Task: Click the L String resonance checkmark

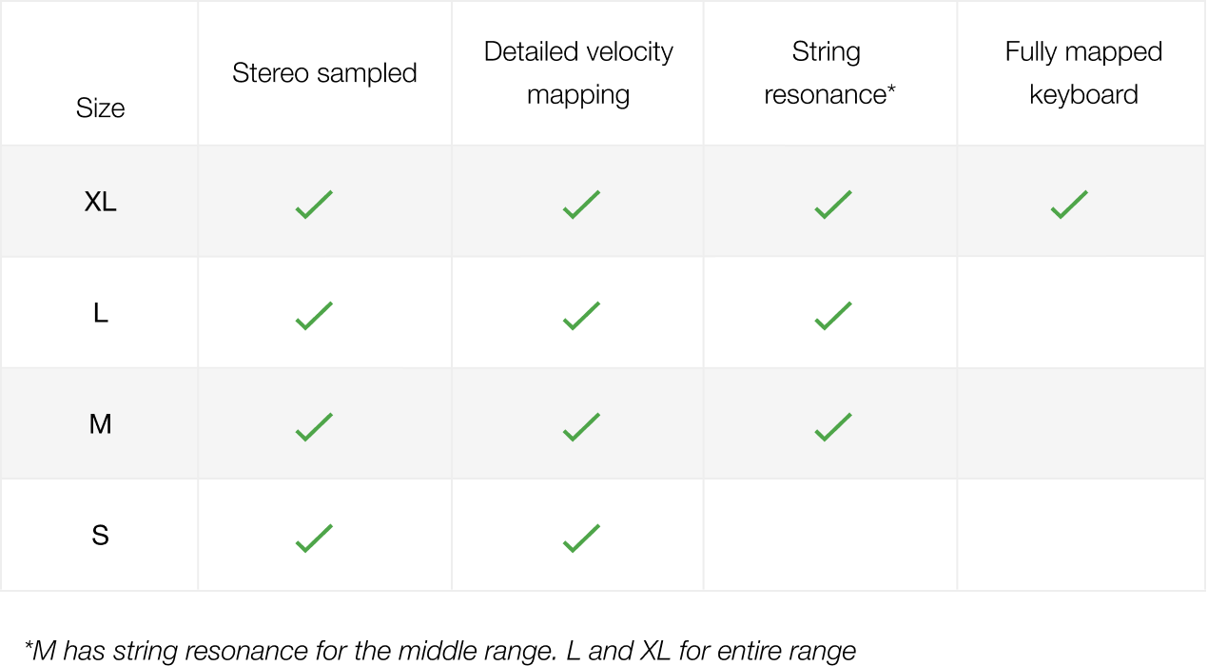Action: 832,316
